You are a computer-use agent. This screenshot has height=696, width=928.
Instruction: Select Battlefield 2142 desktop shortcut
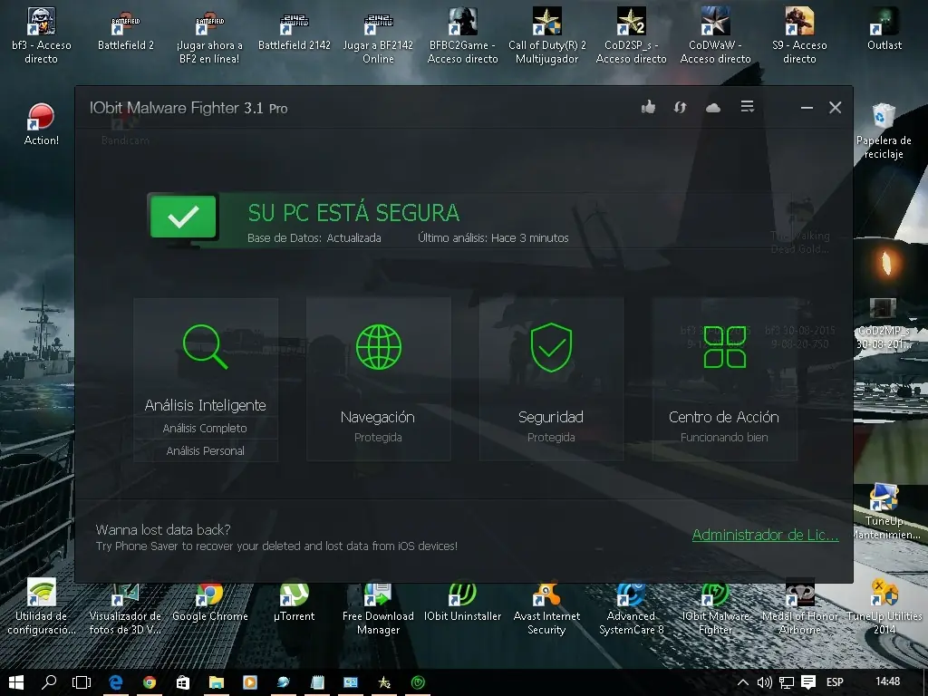[x=295, y=31]
